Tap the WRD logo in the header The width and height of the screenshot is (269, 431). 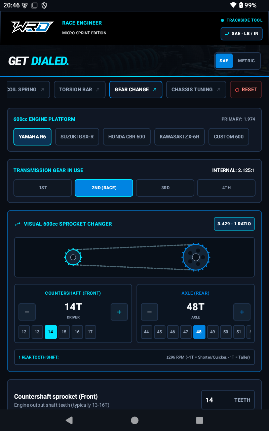[32, 27]
